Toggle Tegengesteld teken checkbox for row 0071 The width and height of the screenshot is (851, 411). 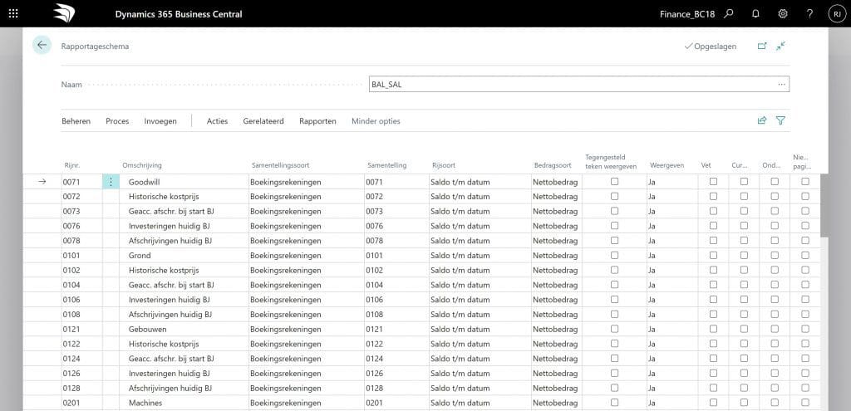(614, 182)
